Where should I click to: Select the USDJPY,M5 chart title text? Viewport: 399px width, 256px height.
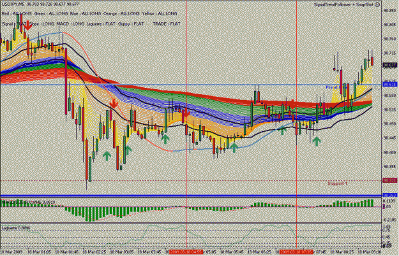13,4
